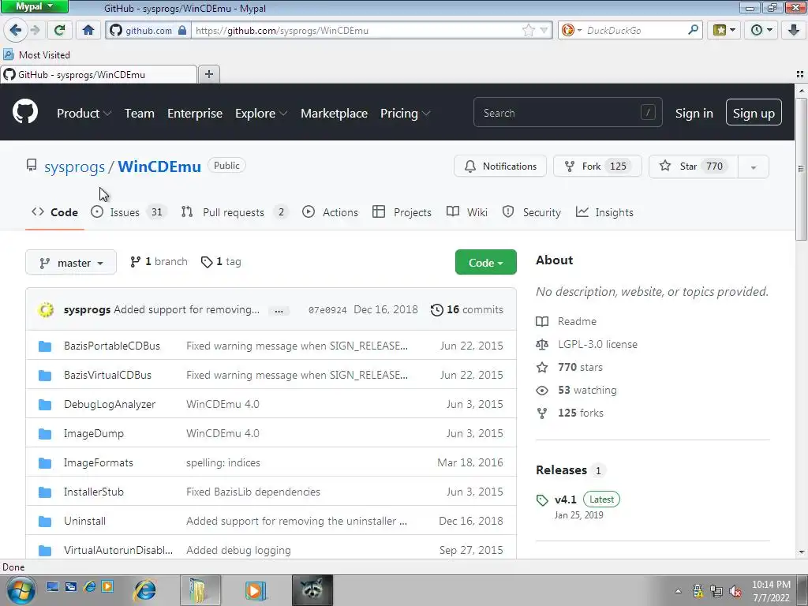808x606 pixels.
Task: Fork the WinCDEmu repository
Action: 597,166
